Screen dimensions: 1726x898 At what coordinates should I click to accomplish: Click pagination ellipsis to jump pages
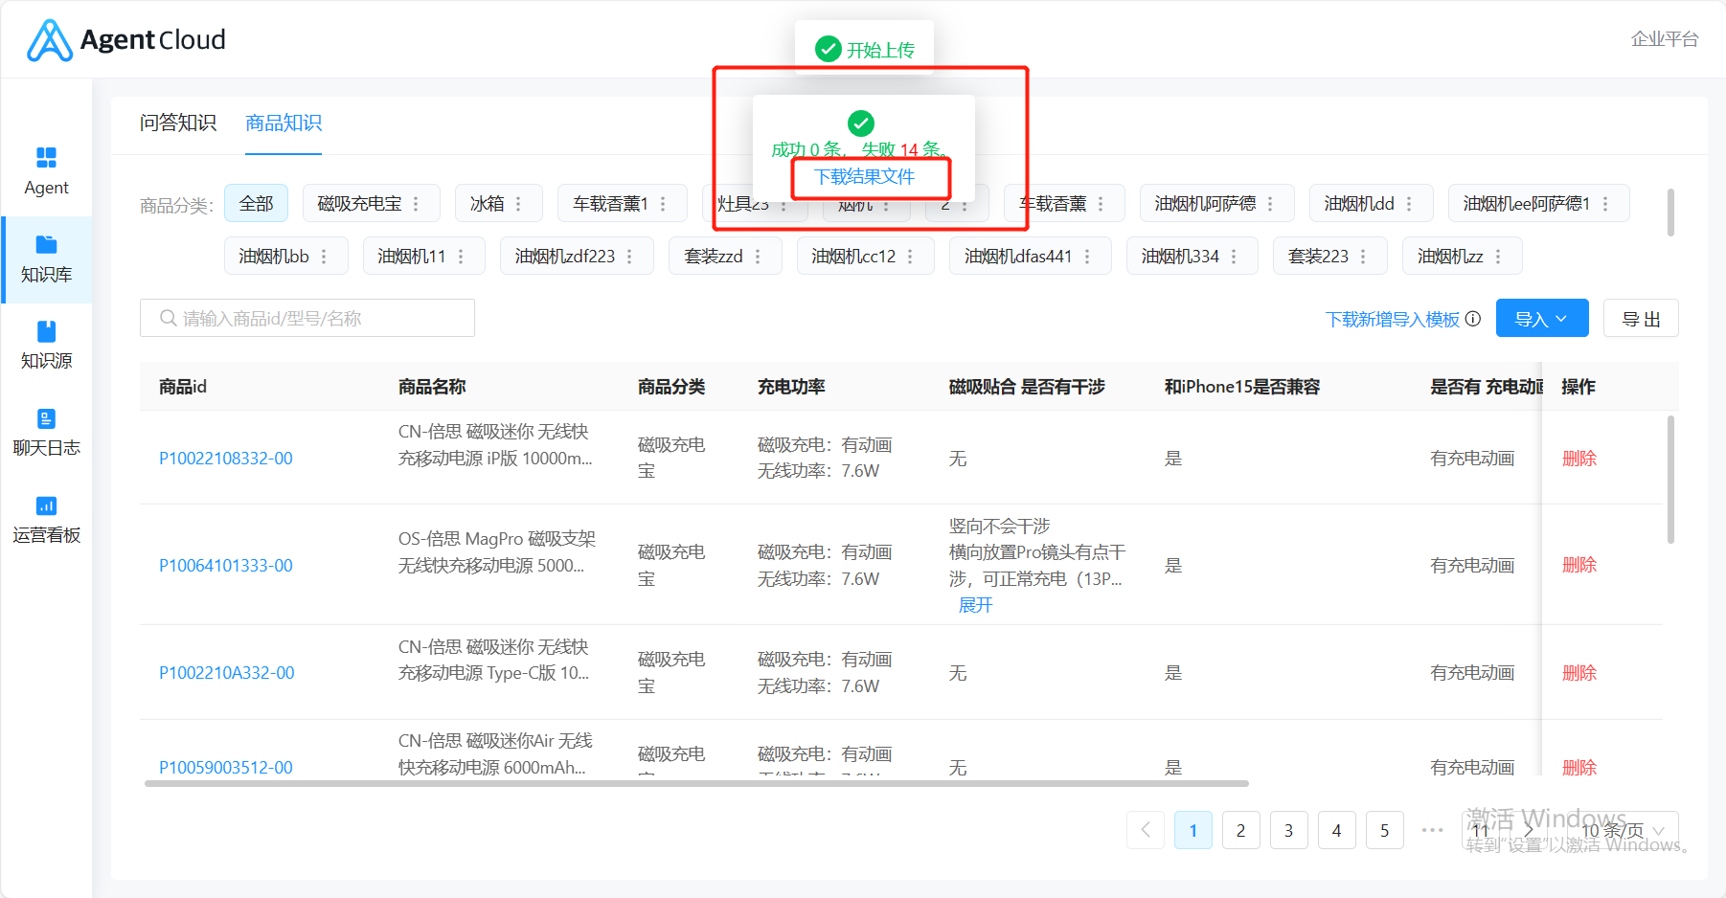point(1433,830)
